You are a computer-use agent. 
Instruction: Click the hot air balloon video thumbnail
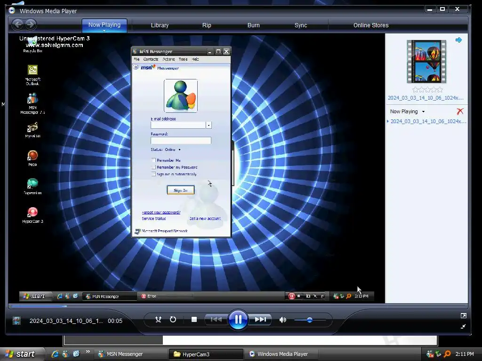coord(426,62)
